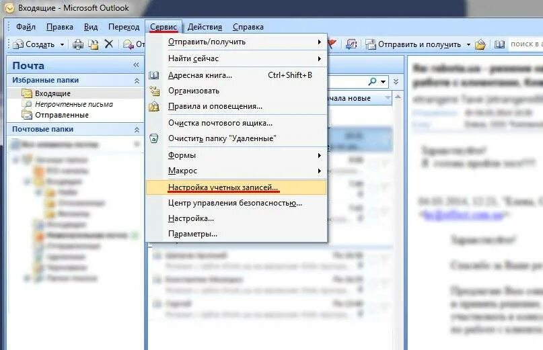Image resolution: width=543 pixels, height=350 pixels.
Task: Click the message list scroll up arrow
Action: click(398, 97)
